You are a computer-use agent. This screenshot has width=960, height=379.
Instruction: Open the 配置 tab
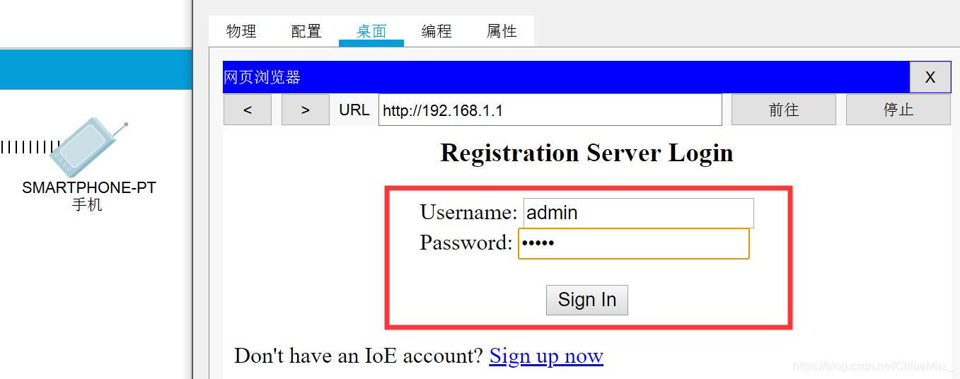click(x=306, y=31)
